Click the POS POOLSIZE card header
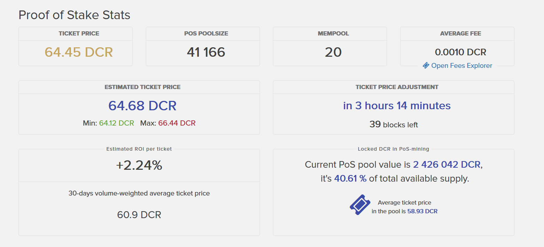Screen dimensions: 544x247 coord(206,33)
